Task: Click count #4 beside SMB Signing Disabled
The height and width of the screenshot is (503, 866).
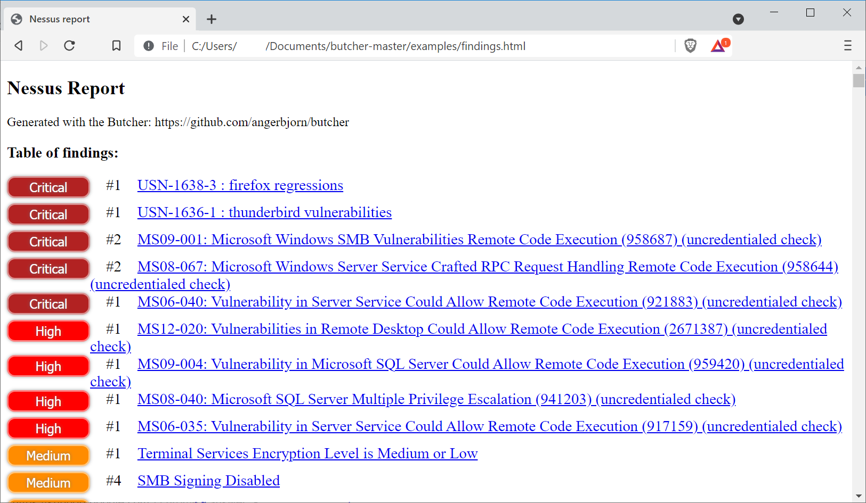Action: coord(114,481)
